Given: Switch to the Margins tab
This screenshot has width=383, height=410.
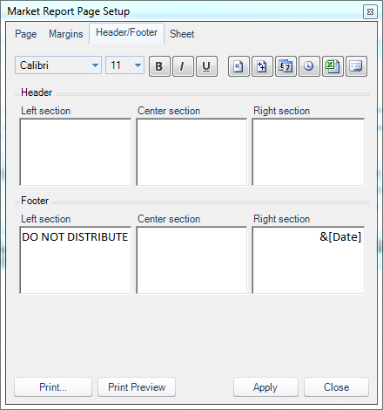Looking at the screenshot, I should coord(66,34).
